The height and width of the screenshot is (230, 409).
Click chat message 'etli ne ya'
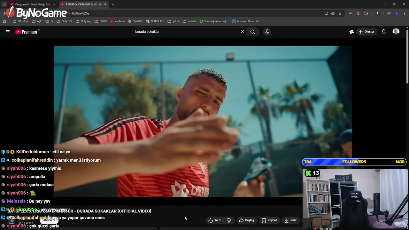[61, 152]
